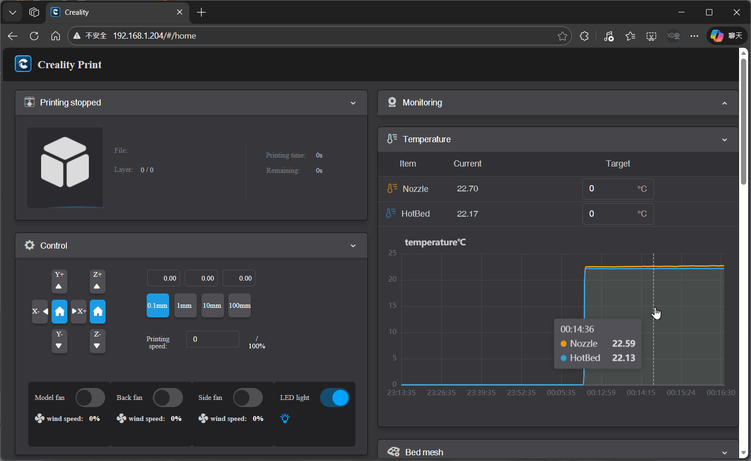
Task: Expand the Monitoring panel
Action: [x=724, y=103]
